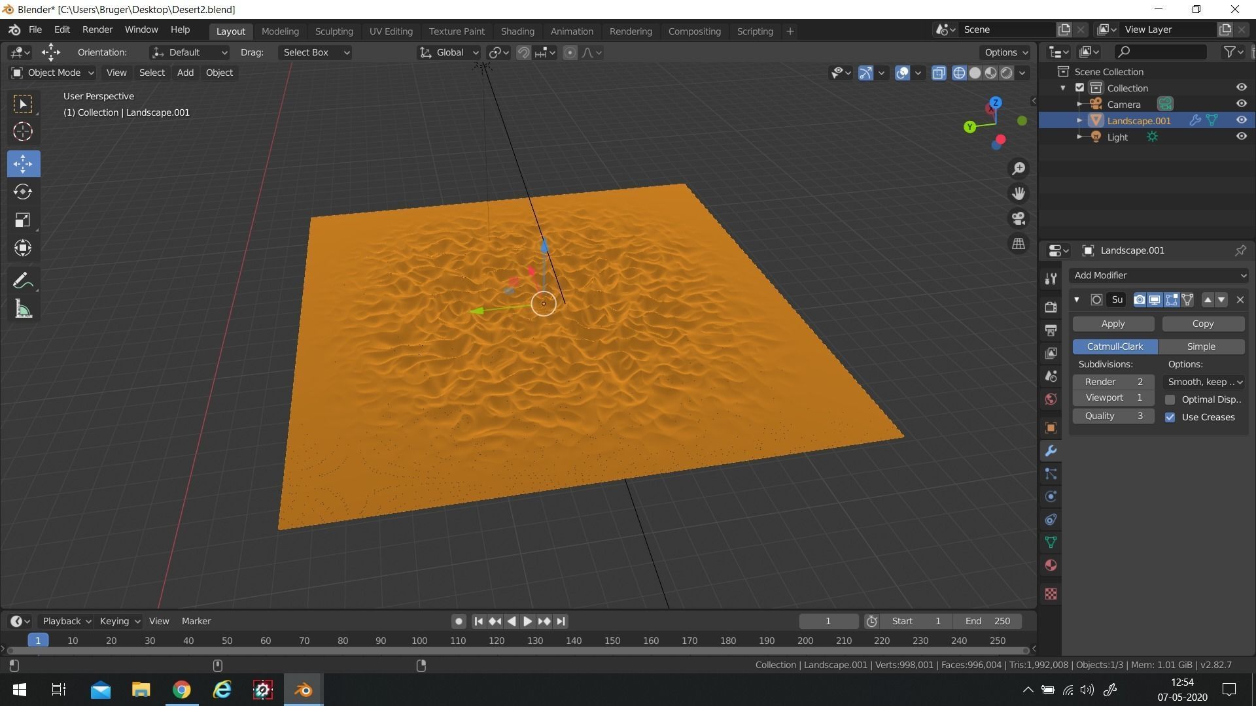The height and width of the screenshot is (706, 1256).
Task: Activate the Move tool
Action: point(23,163)
